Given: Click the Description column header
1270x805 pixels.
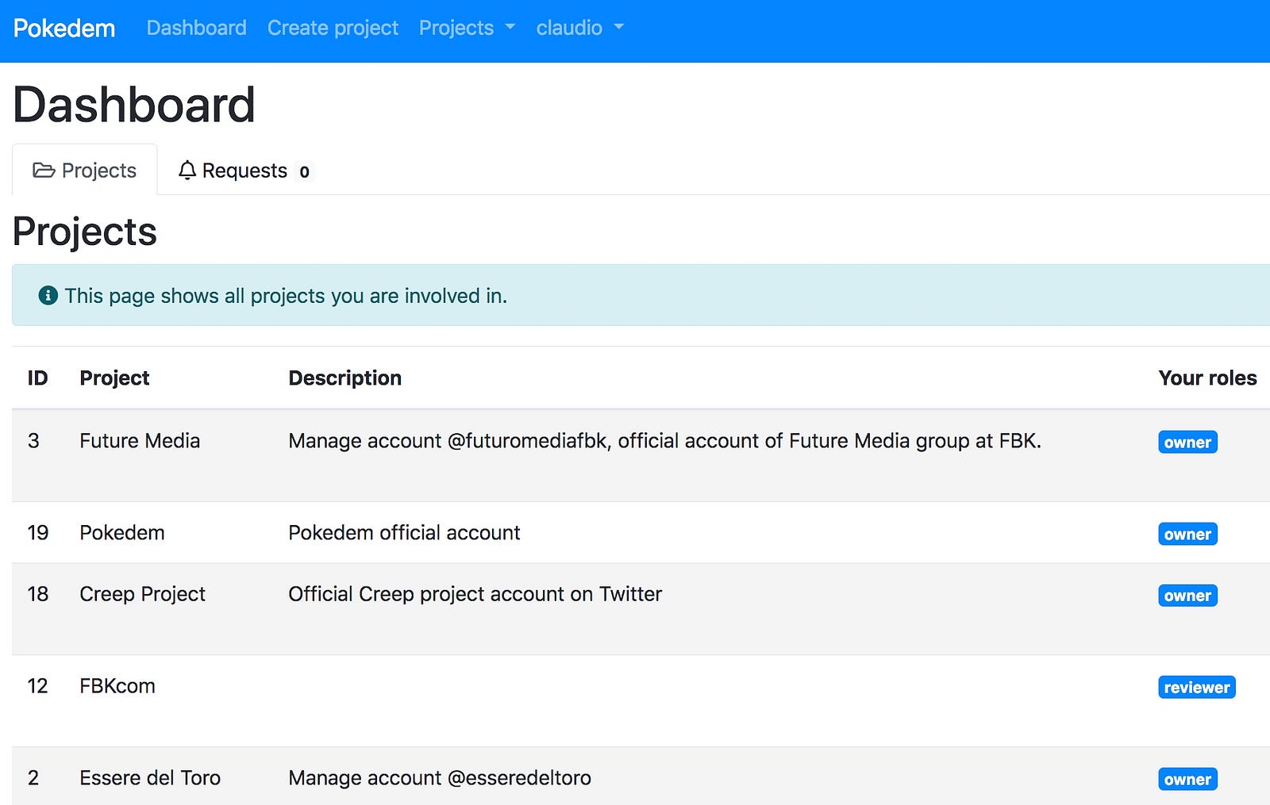Looking at the screenshot, I should pyautogui.click(x=345, y=378).
